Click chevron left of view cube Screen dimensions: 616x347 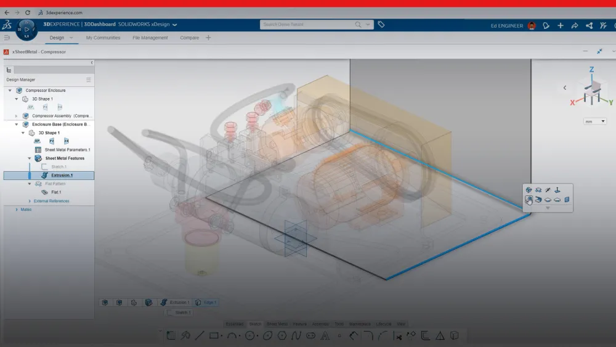point(565,88)
